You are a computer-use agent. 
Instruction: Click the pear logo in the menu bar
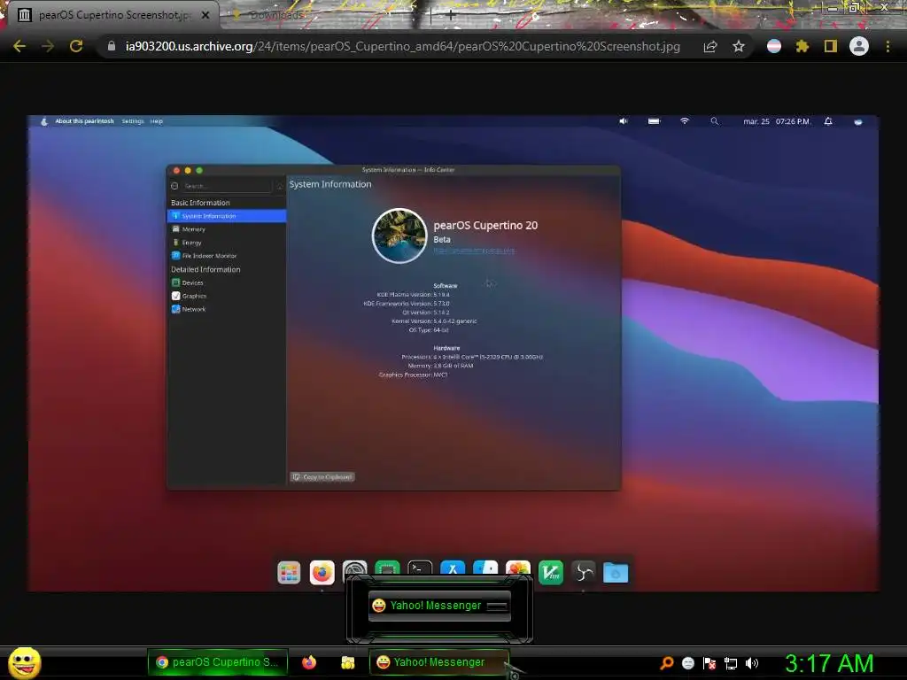[44, 121]
